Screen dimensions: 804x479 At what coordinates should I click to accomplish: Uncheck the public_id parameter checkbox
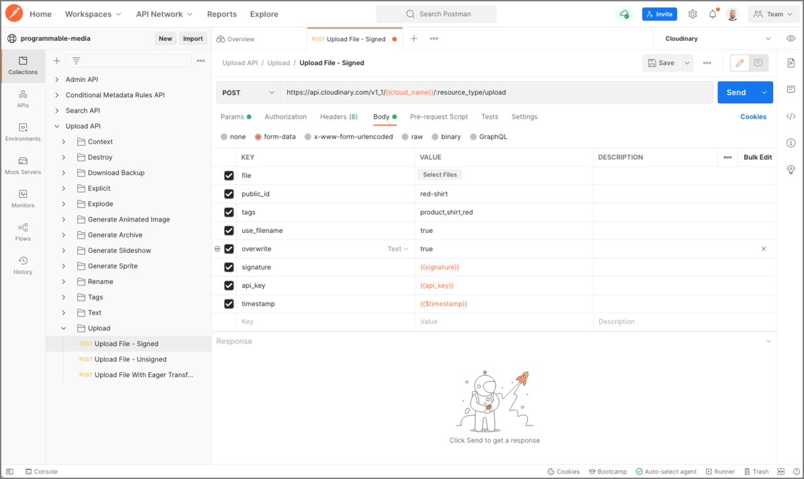229,194
